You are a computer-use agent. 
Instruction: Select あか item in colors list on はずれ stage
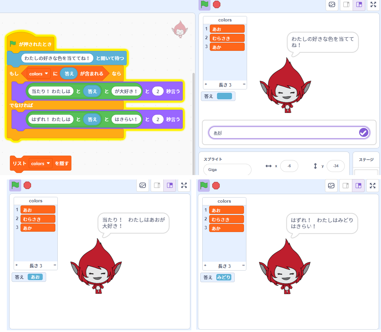click(226, 228)
